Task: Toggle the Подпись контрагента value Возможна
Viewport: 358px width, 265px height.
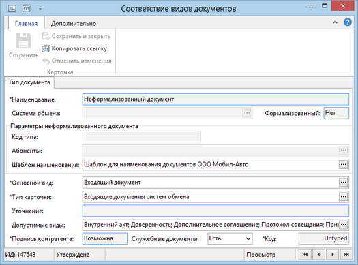Action: [105, 238]
